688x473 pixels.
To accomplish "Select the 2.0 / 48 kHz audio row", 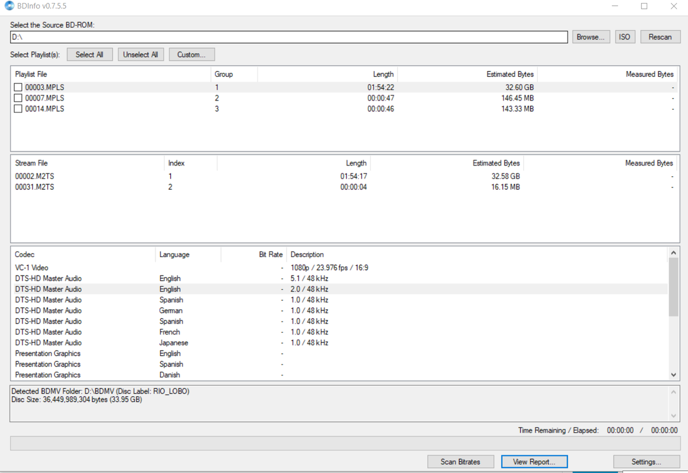I will [x=340, y=289].
